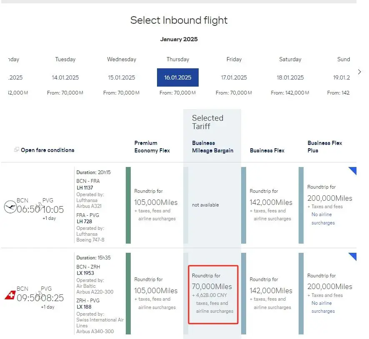
Task: Click the Airbus A340-300 aircraft text
Action: [95, 331]
